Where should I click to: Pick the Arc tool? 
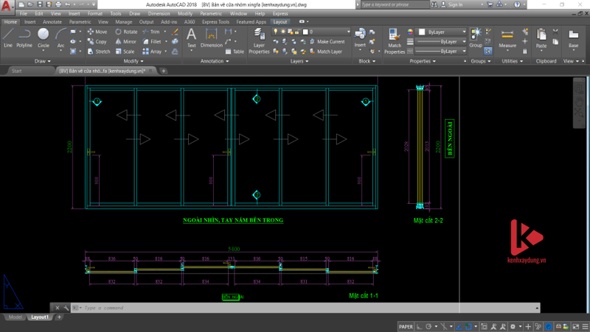coord(60,38)
